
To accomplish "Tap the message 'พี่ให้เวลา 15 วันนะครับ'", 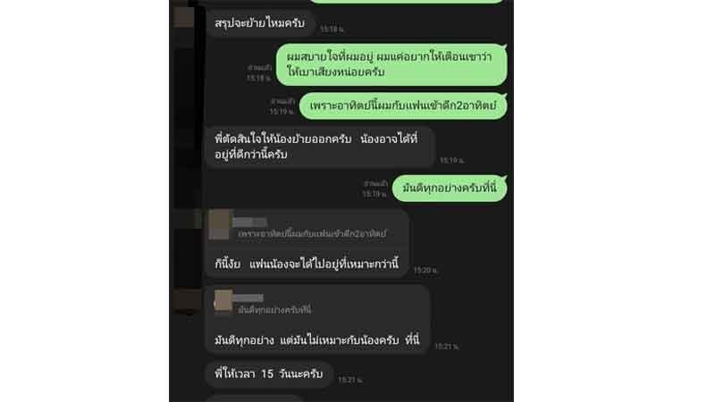I will (x=269, y=374).
